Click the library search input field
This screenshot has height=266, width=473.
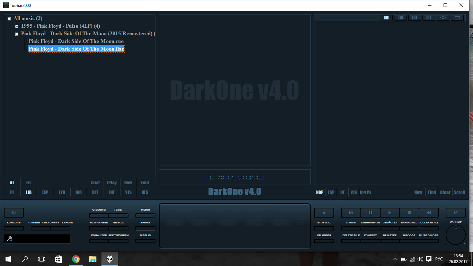(37, 239)
